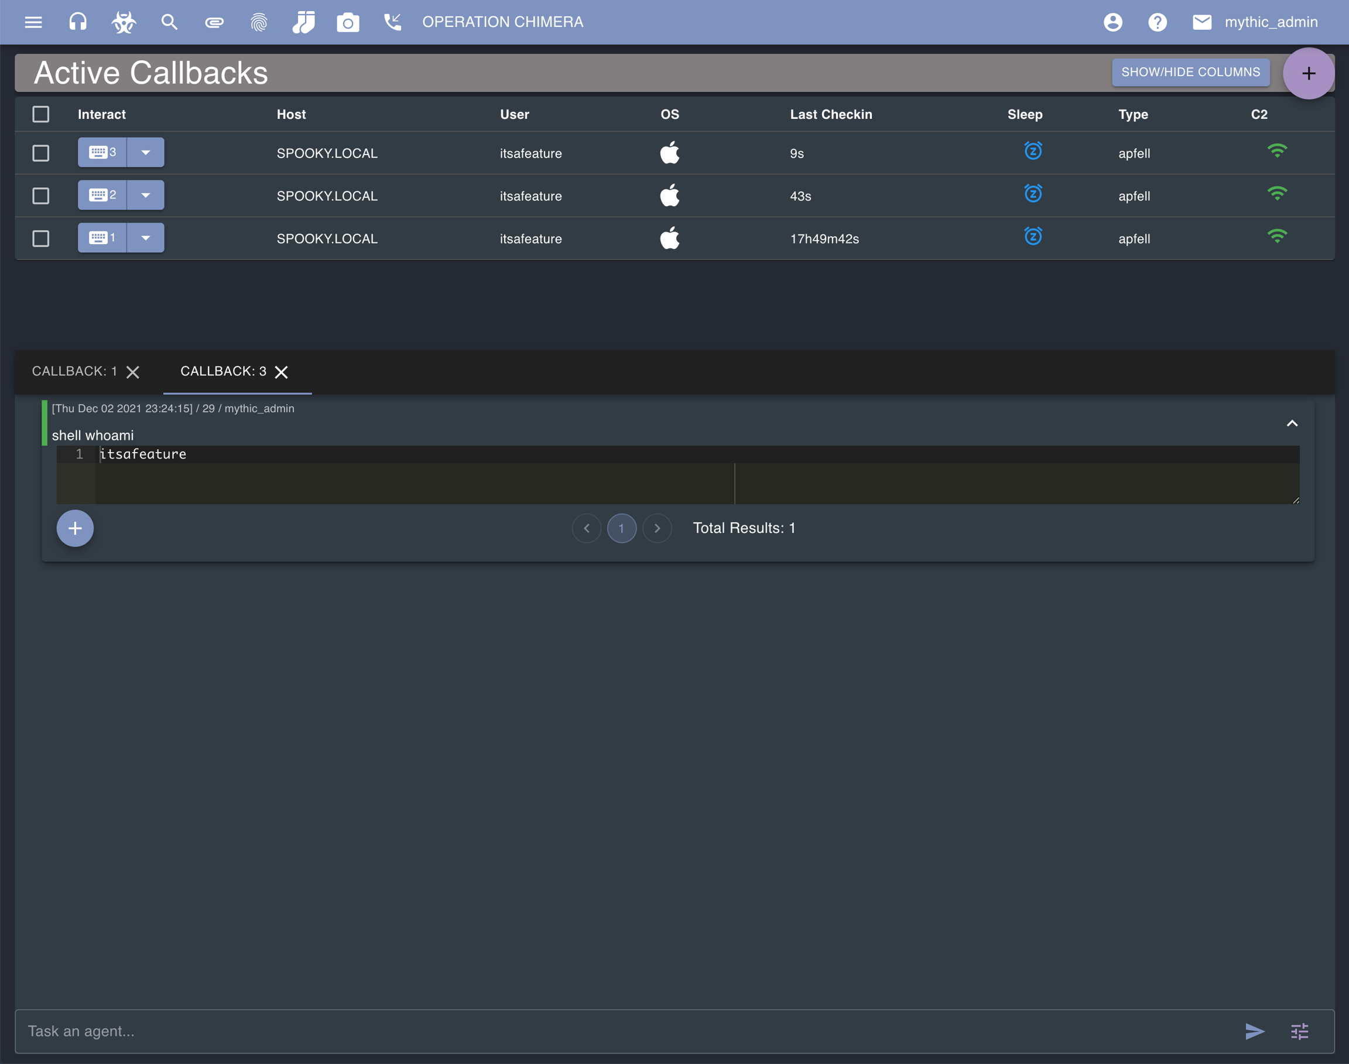Viewport: 1349px width, 1064px height.
Task: Click the search magnifier icon
Action: pyautogui.click(x=169, y=22)
